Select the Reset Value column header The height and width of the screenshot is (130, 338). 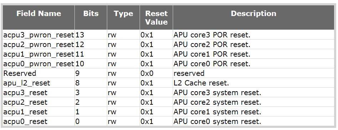pos(156,17)
